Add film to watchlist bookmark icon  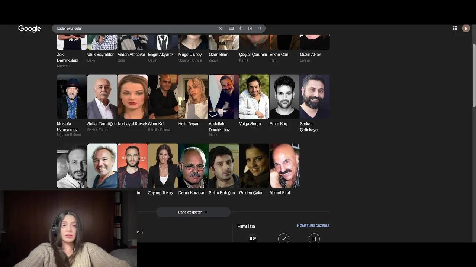(x=314, y=238)
